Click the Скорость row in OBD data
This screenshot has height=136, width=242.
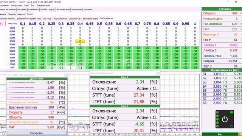(37, 112)
